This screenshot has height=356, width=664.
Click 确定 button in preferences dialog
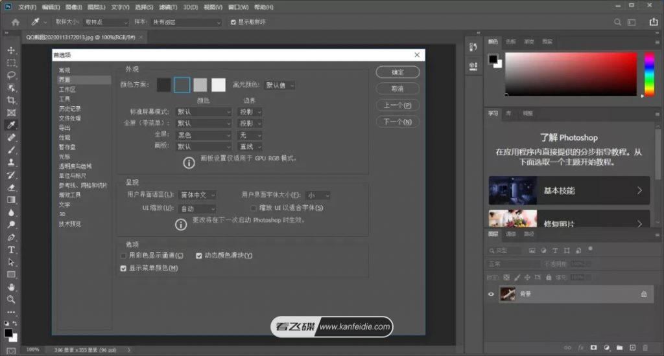(x=397, y=72)
